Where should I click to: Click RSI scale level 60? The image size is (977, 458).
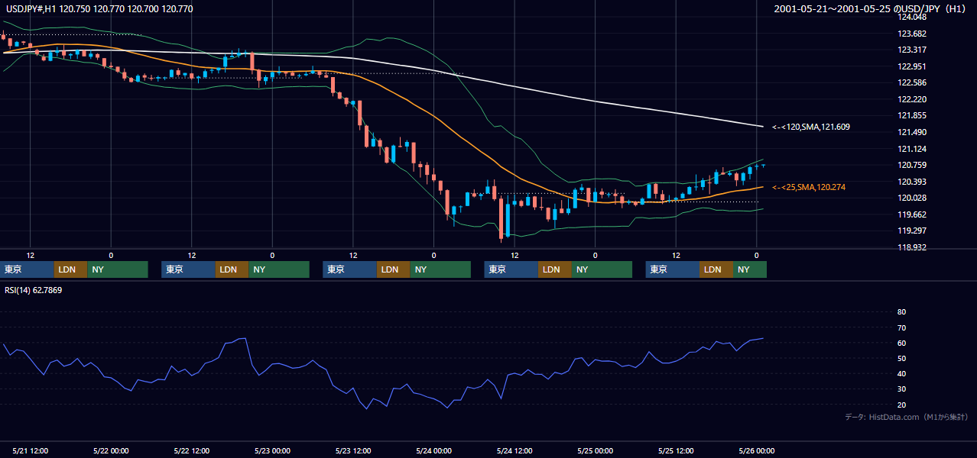[x=901, y=343]
